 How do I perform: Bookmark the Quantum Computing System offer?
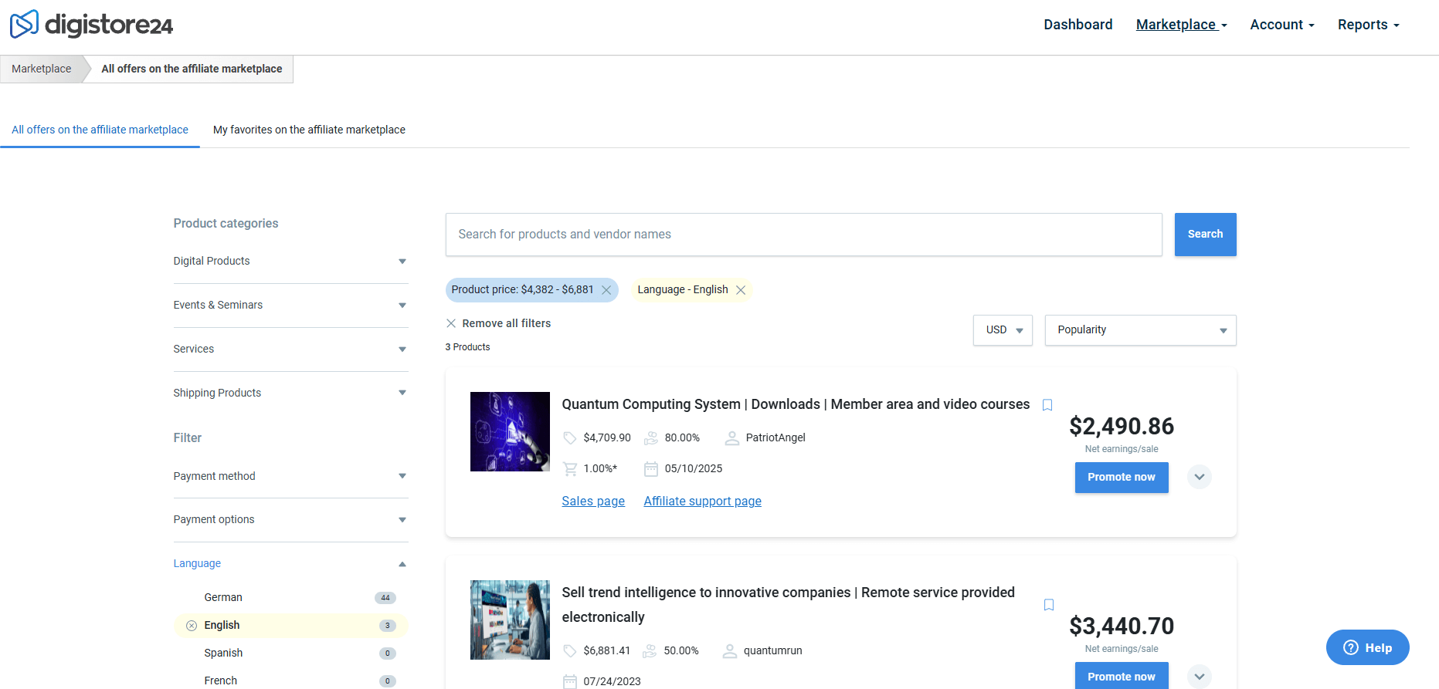click(1047, 405)
